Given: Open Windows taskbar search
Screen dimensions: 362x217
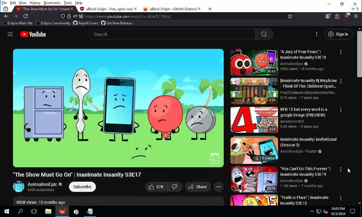Looking at the screenshot, I should point(20,211).
